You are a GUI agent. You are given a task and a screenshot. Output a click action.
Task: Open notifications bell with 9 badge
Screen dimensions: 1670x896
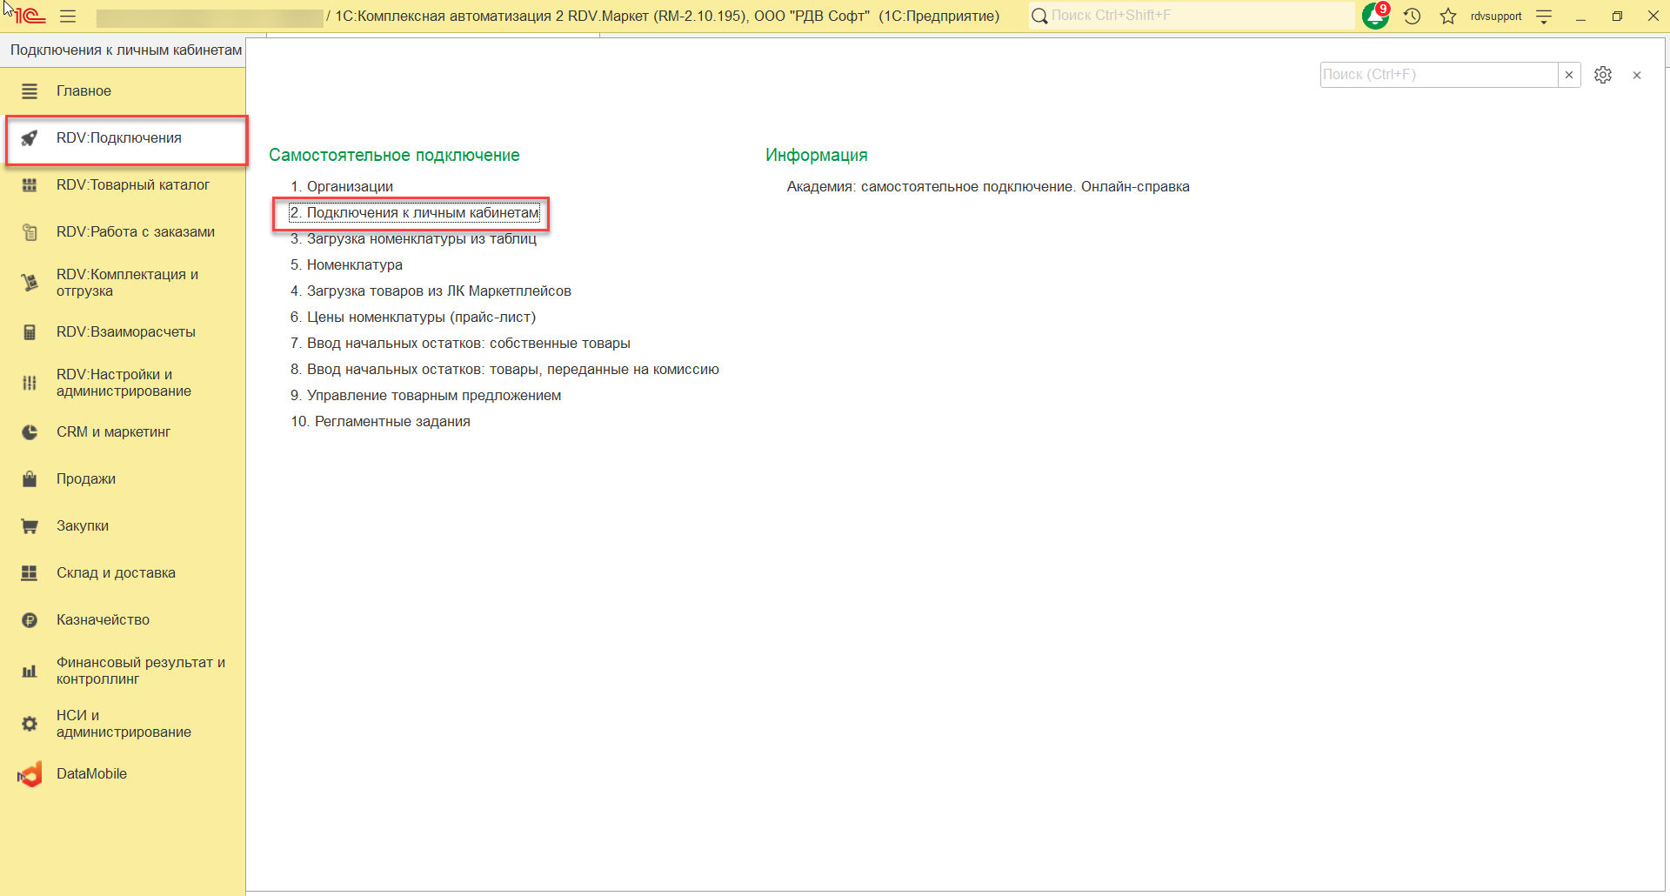[x=1376, y=16]
